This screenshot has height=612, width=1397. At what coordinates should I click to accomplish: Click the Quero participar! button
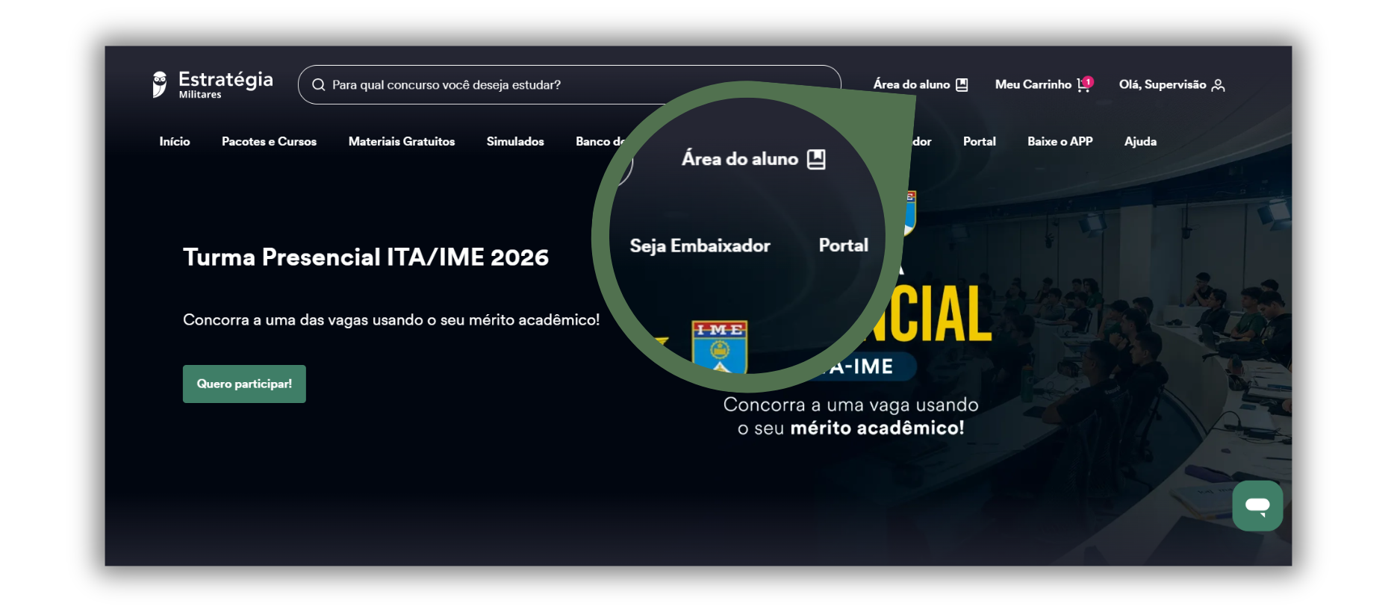244,384
